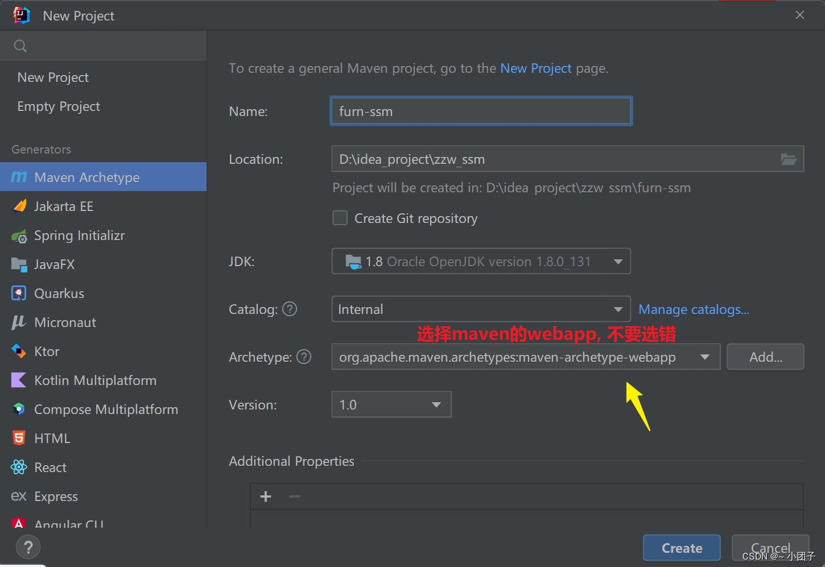This screenshot has height=567, width=825.
Task: Click the Location path field
Action: [x=568, y=159]
